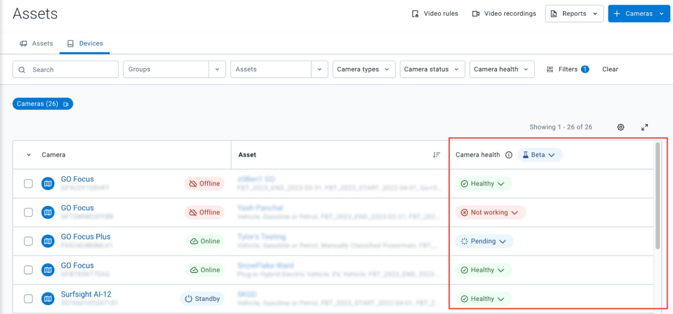This screenshot has width=673, height=314.
Task: Select the GO Focus Plus row checkbox
Action: 28,241
